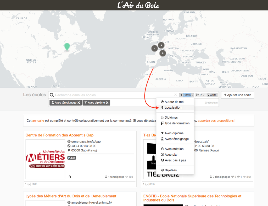
Task: Open the Filtres dropdown
Action: point(186,95)
